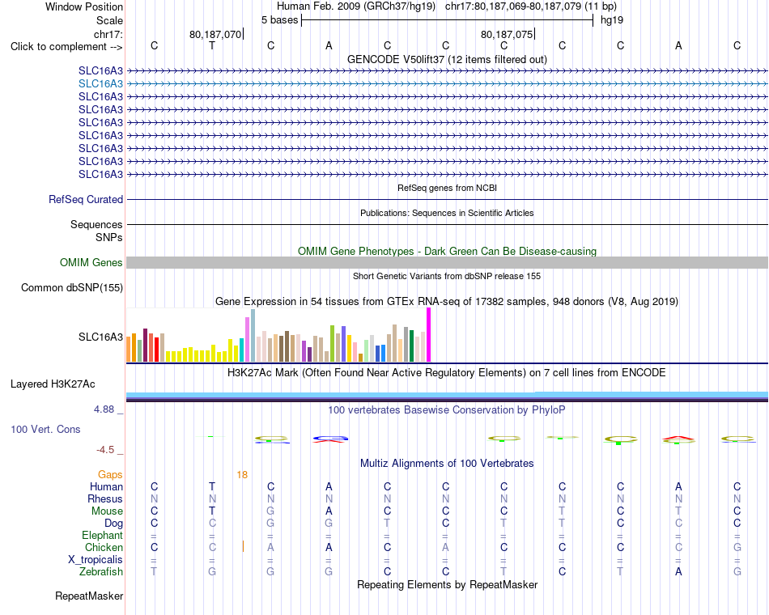Click 'Repeating Elements by RepeatMasker' title
Image resolution: width=769 pixels, height=615 pixels.
pos(447,584)
